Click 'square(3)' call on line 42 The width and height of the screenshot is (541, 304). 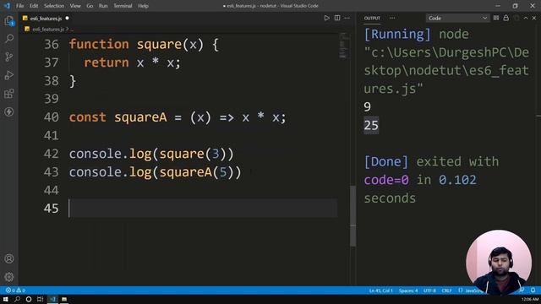coord(193,154)
